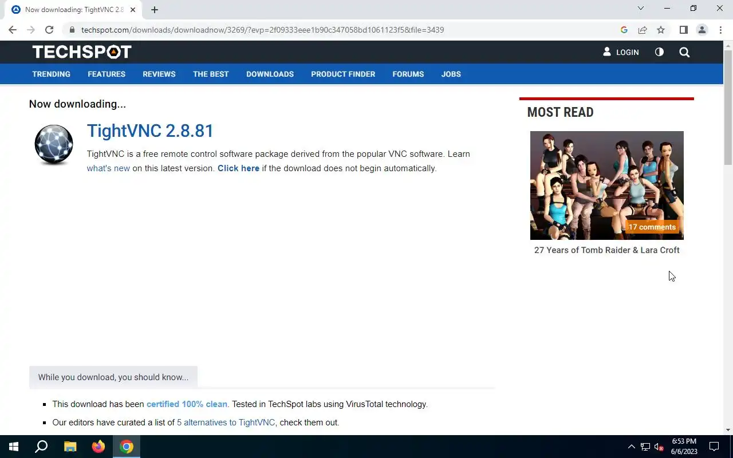Open the REVIEWS menu

click(159, 74)
